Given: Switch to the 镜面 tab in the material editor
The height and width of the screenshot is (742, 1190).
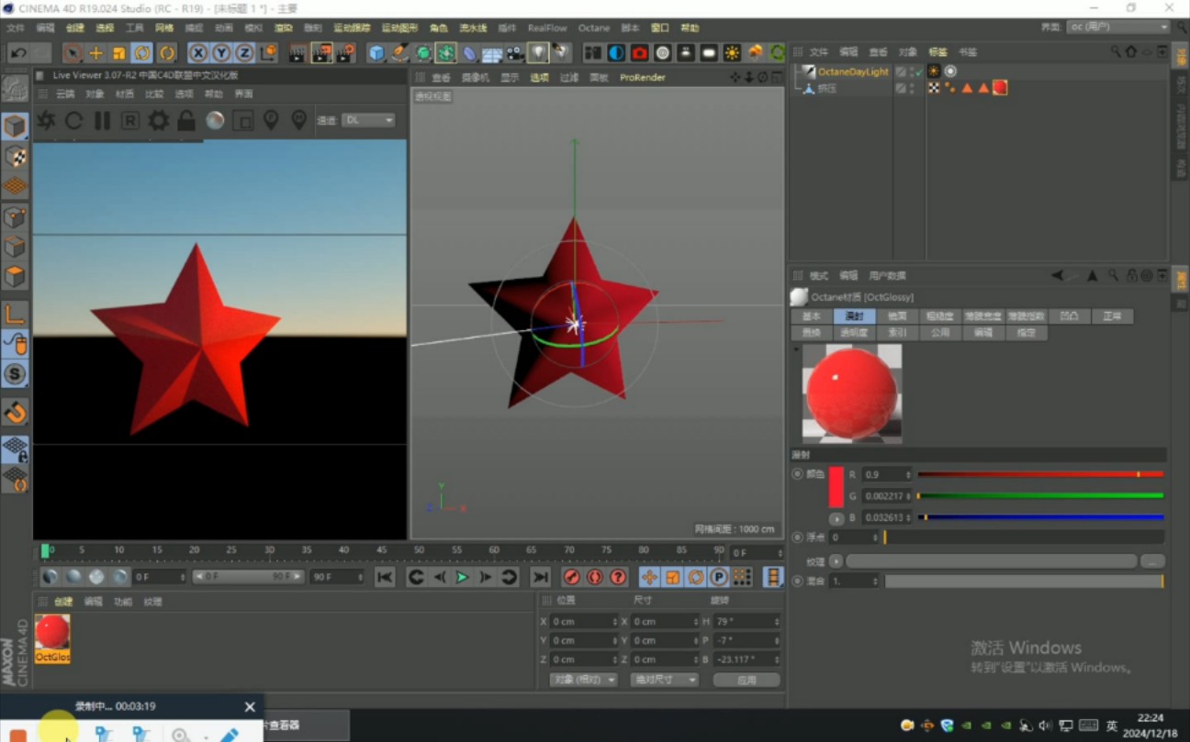Looking at the screenshot, I should pyautogui.click(x=900, y=316).
